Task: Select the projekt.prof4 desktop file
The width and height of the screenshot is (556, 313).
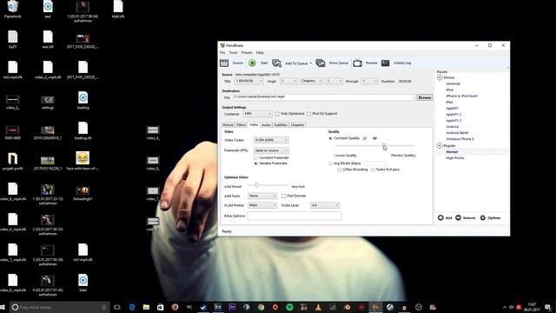Action: click(x=12, y=158)
